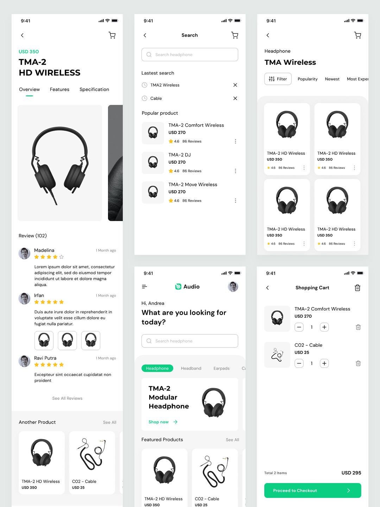The width and height of the screenshot is (380, 507).
Task: Open the Filter options on TMA Wireless
Action: click(278, 79)
